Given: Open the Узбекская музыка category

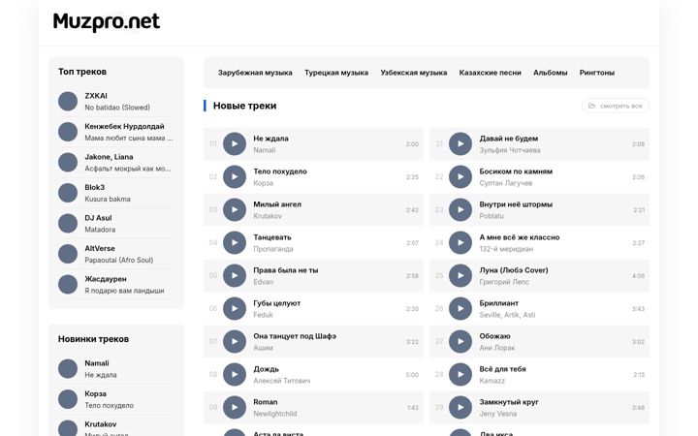Looking at the screenshot, I should pos(414,73).
